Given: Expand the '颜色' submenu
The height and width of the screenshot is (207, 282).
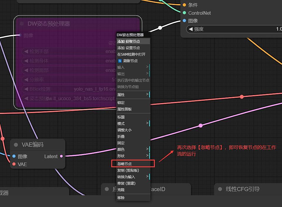Looking at the screenshot, I should pyautogui.click(x=133, y=149).
